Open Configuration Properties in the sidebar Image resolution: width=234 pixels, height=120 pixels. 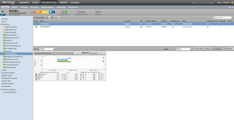coord(9,78)
